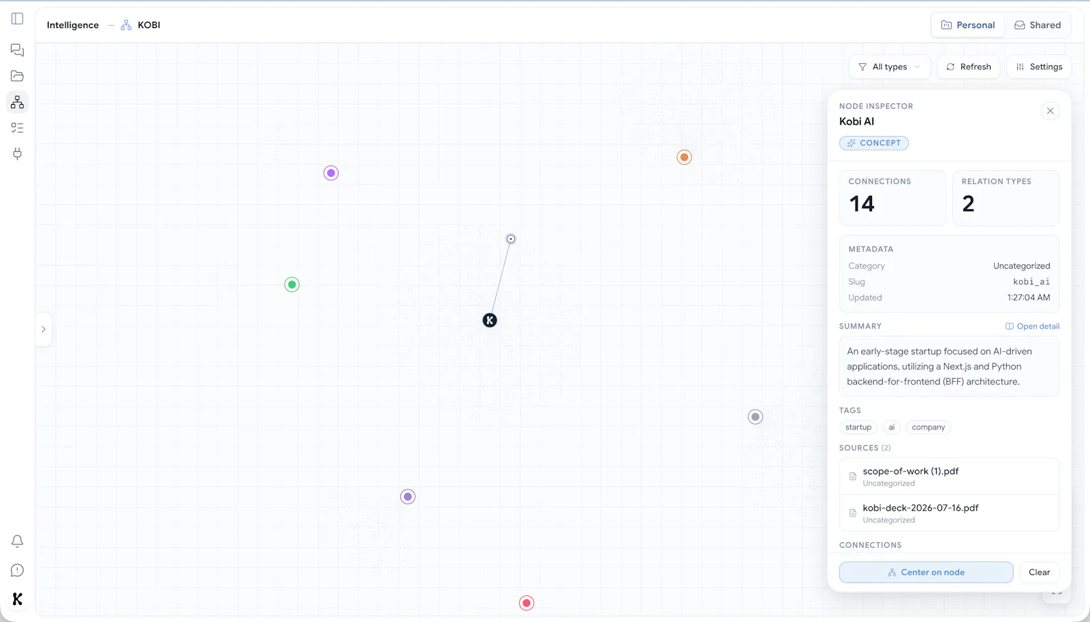Image resolution: width=1090 pixels, height=622 pixels.
Task: Click Open detail link
Action: click(1033, 327)
